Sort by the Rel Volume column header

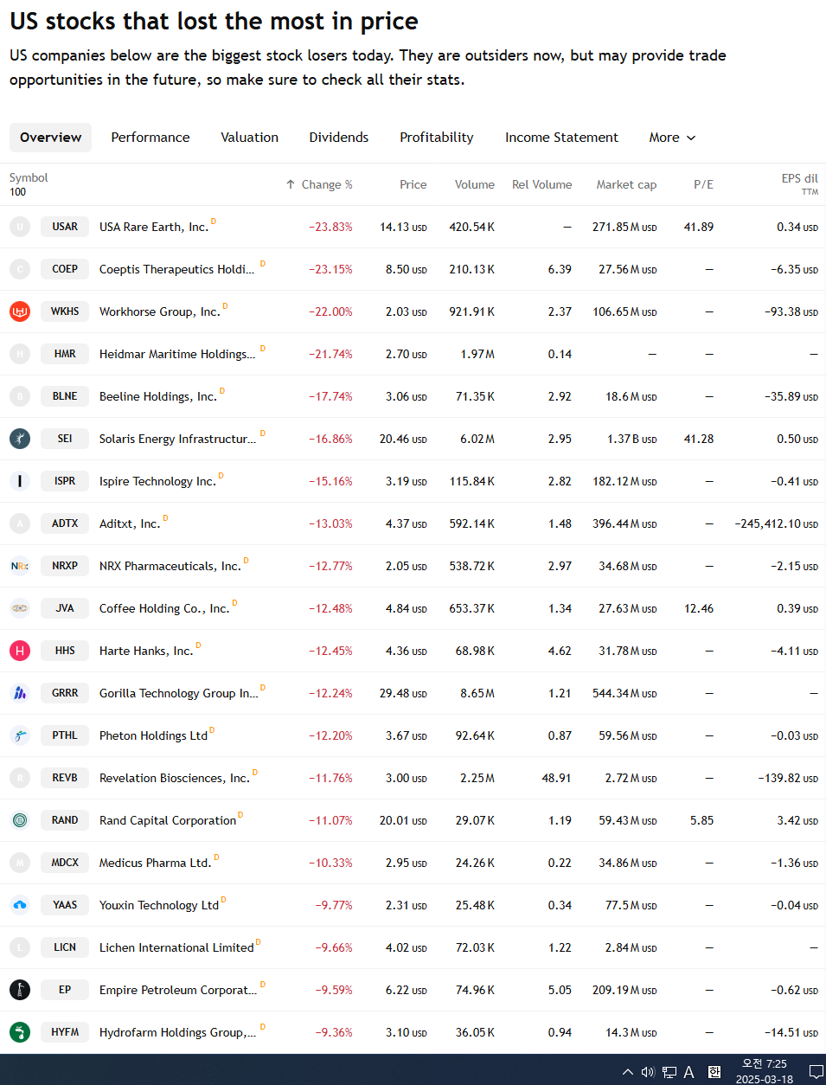click(541, 184)
